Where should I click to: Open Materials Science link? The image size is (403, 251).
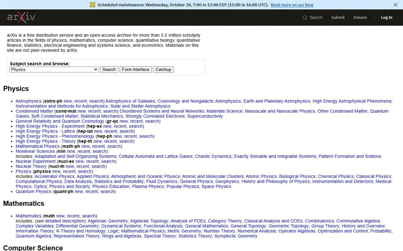pyautogui.click(x=224, y=111)
